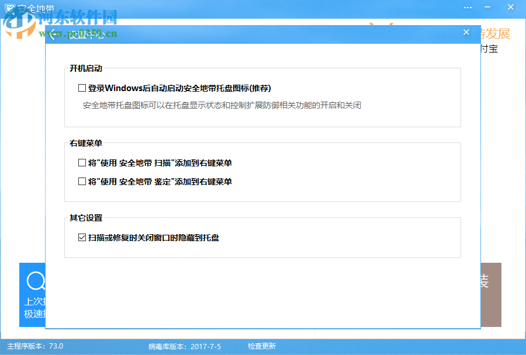Uncheck hide to tray when closing window
This screenshot has width=526, height=355.
point(82,237)
